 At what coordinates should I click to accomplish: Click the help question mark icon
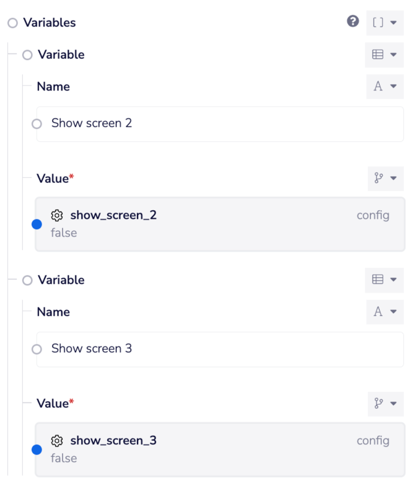coord(353,22)
